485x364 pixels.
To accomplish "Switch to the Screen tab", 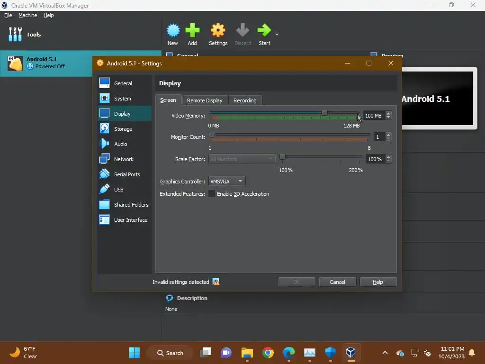I will pos(168,100).
